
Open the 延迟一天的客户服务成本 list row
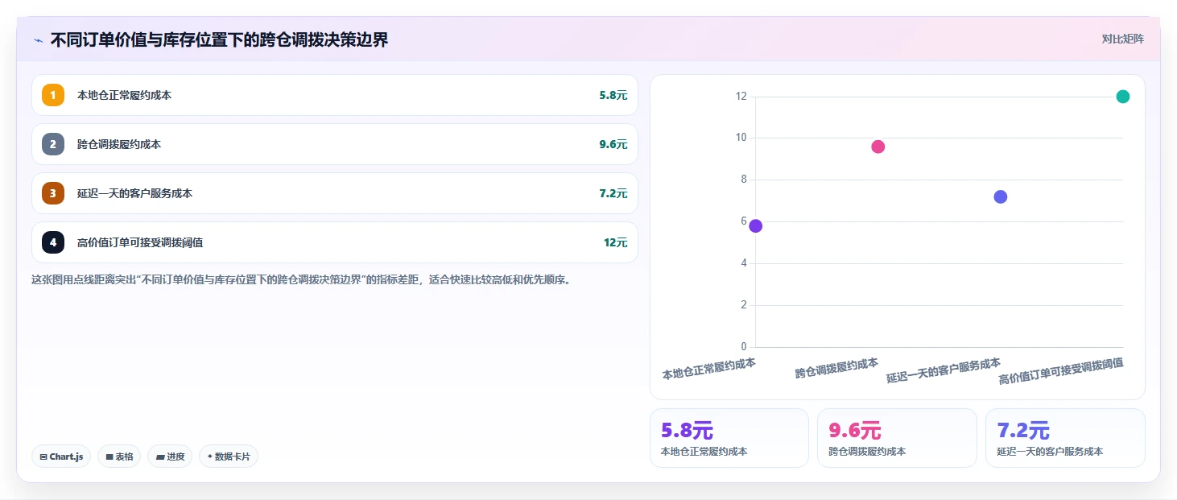(x=335, y=193)
